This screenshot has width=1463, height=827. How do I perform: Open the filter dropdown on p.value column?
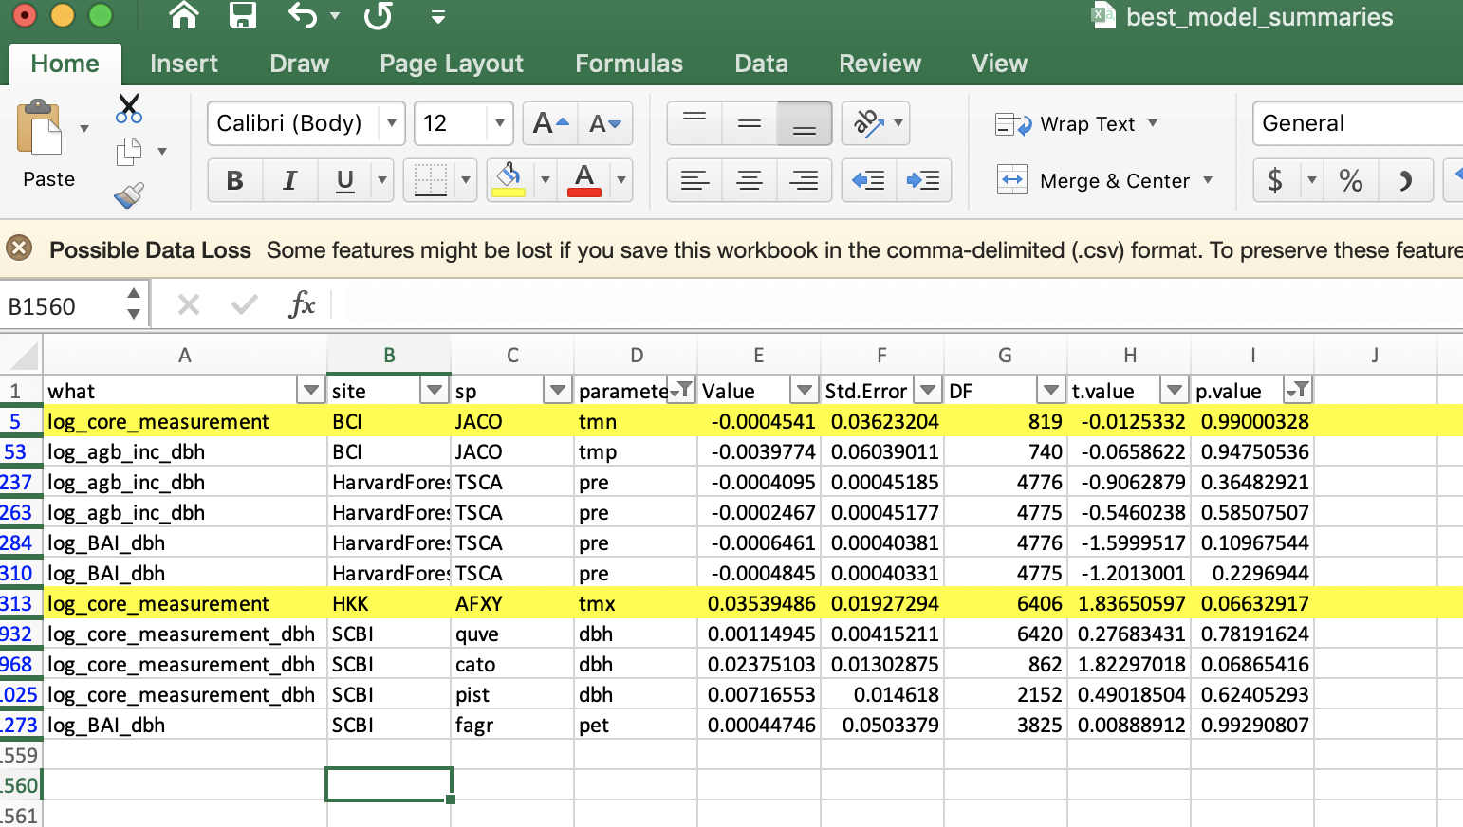coord(1298,390)
